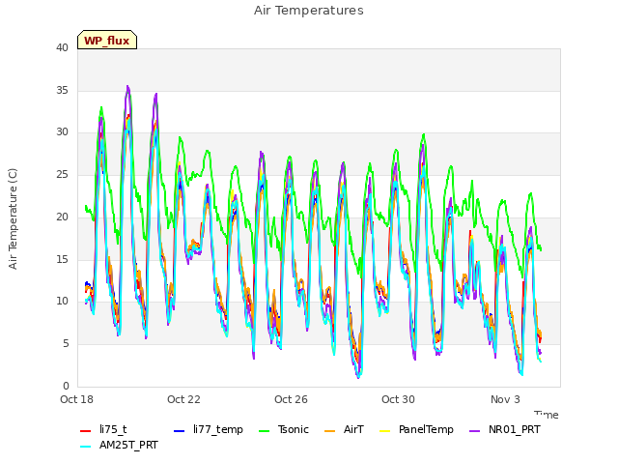
Task: Click the 40 y-axis tick label
Action: click(x=62, y=47)
